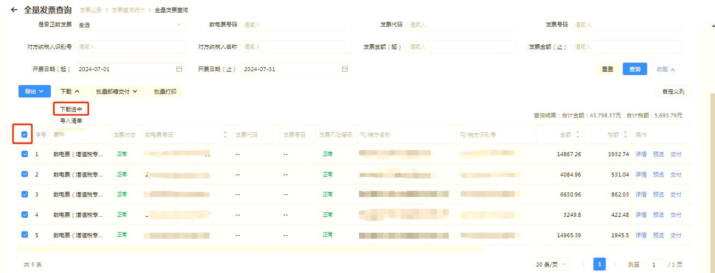Go to next page with right chevron
Image resolution: width=715 pixels, height=273 pixels.
[x=616, y=264]
